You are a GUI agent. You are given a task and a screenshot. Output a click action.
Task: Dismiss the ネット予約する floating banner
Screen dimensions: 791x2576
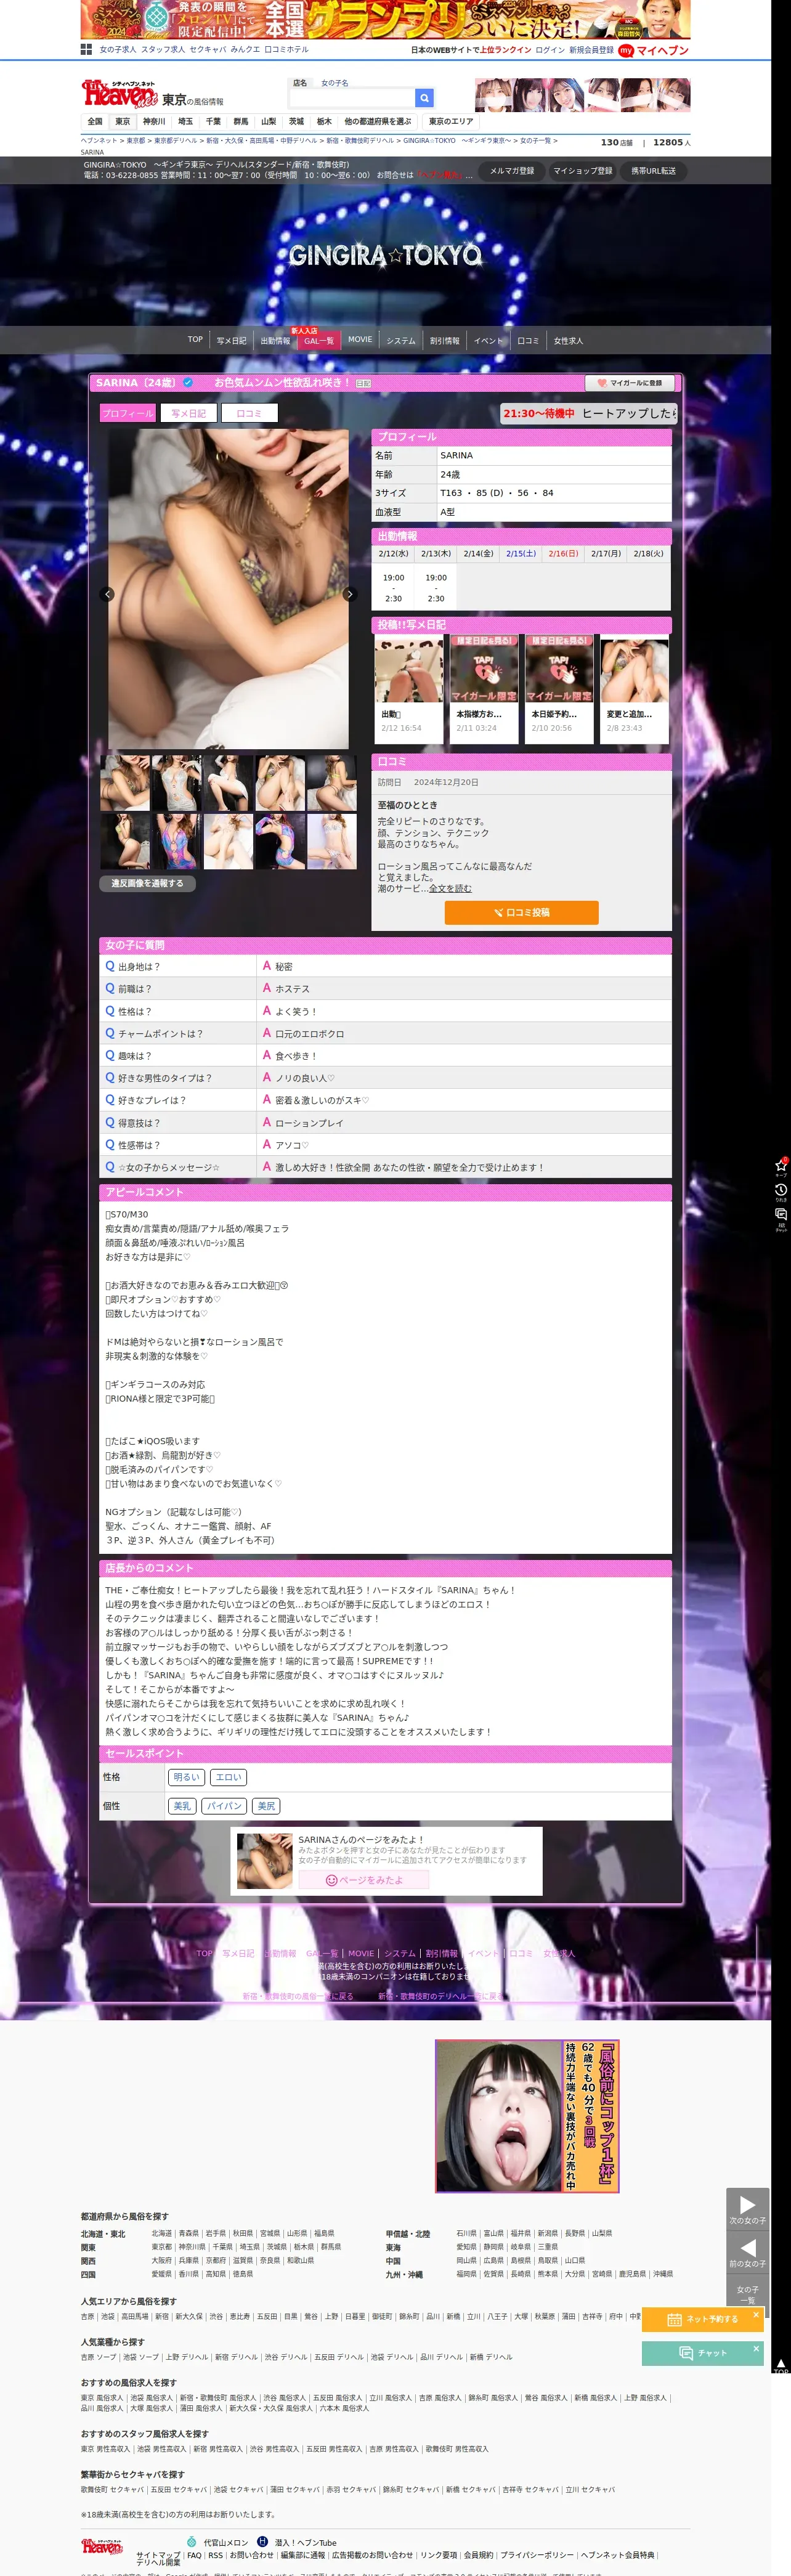pos(756,2314)
